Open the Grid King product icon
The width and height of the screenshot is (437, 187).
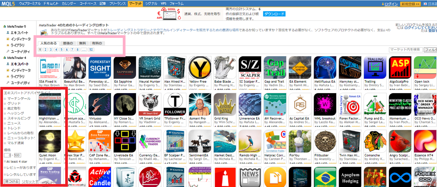click(225, 104)
